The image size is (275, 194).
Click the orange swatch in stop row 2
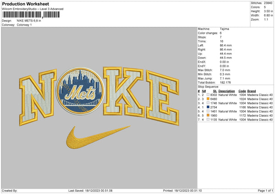[208, 99]
